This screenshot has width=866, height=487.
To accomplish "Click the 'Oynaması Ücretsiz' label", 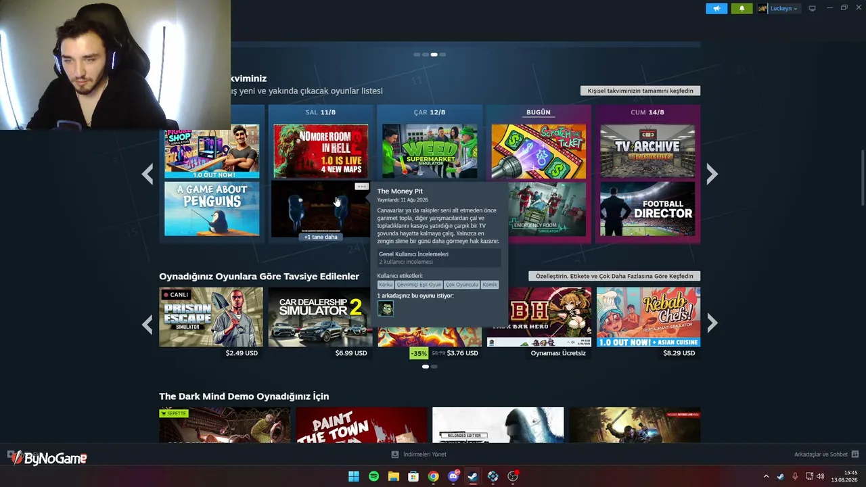I will 558,353.
